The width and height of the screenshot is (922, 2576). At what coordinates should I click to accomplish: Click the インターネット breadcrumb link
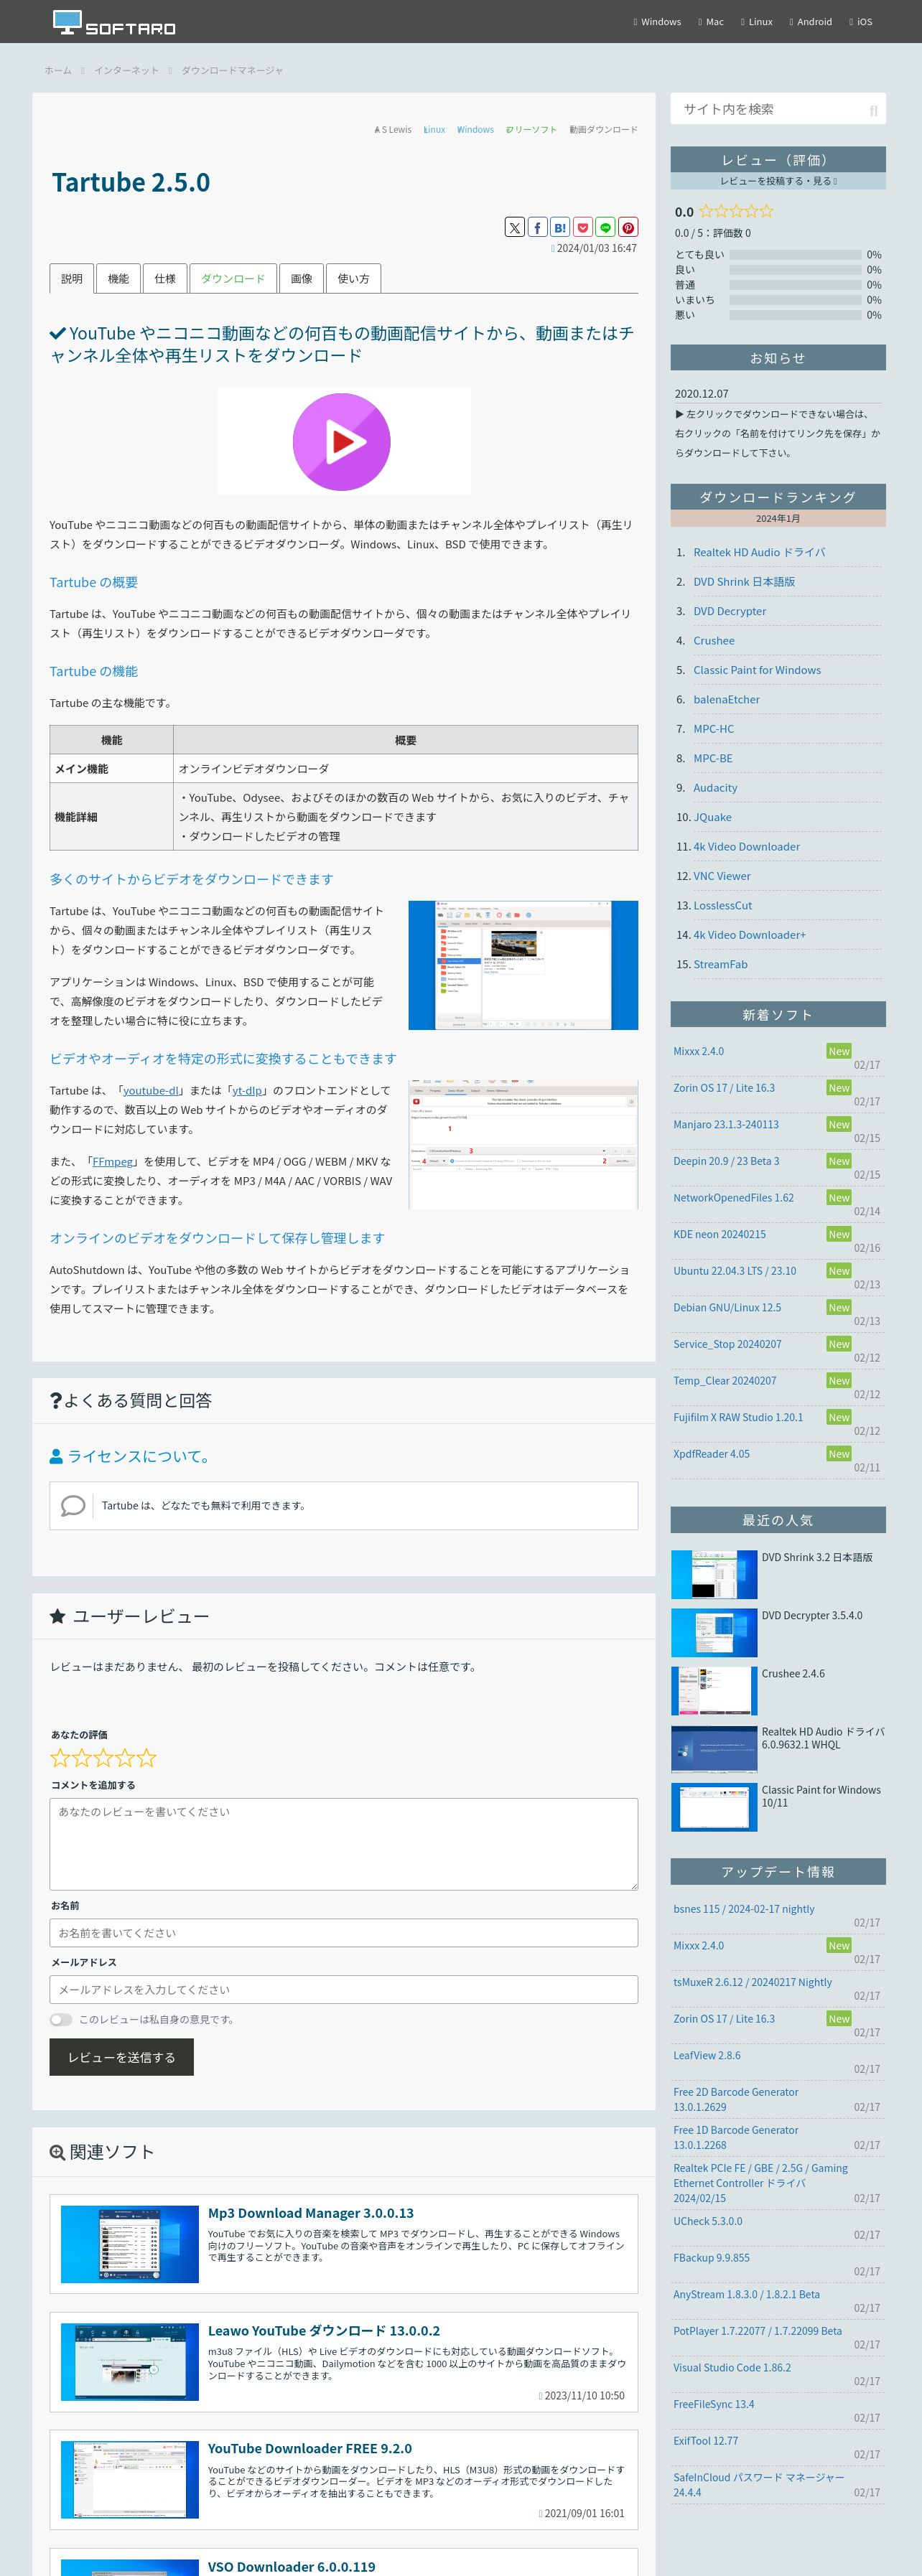tap(126, 70)
